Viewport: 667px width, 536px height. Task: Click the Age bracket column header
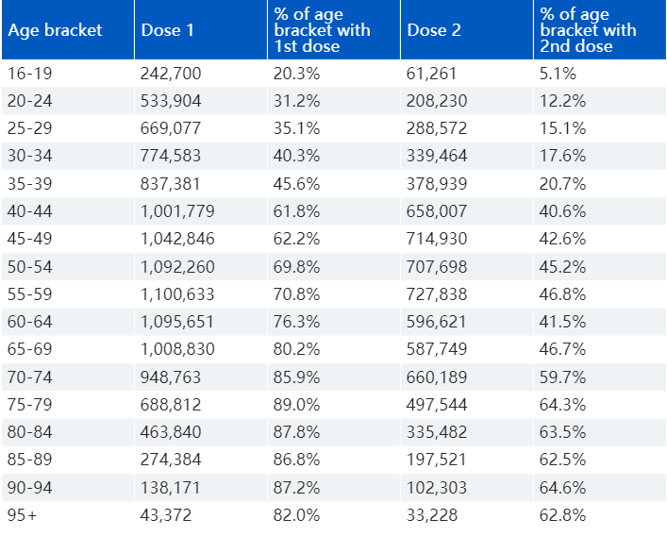[55, 30]
